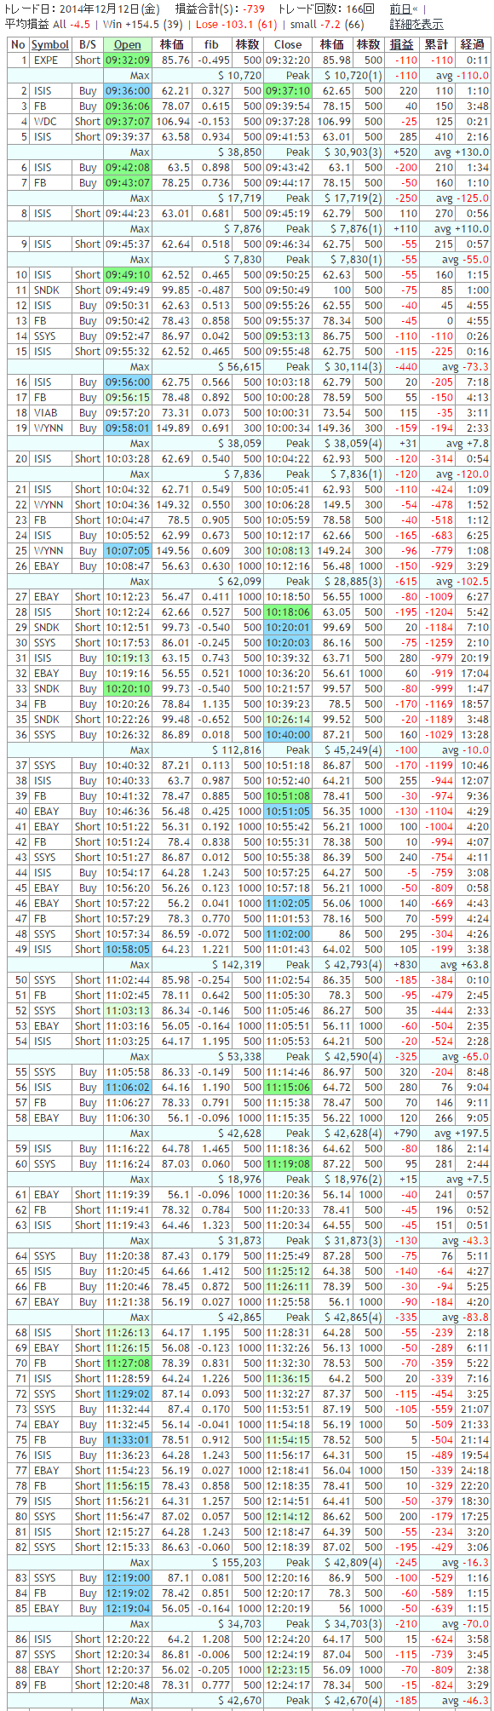Sort by the Symbol column header
The image size is (494, 1711).
50,45
